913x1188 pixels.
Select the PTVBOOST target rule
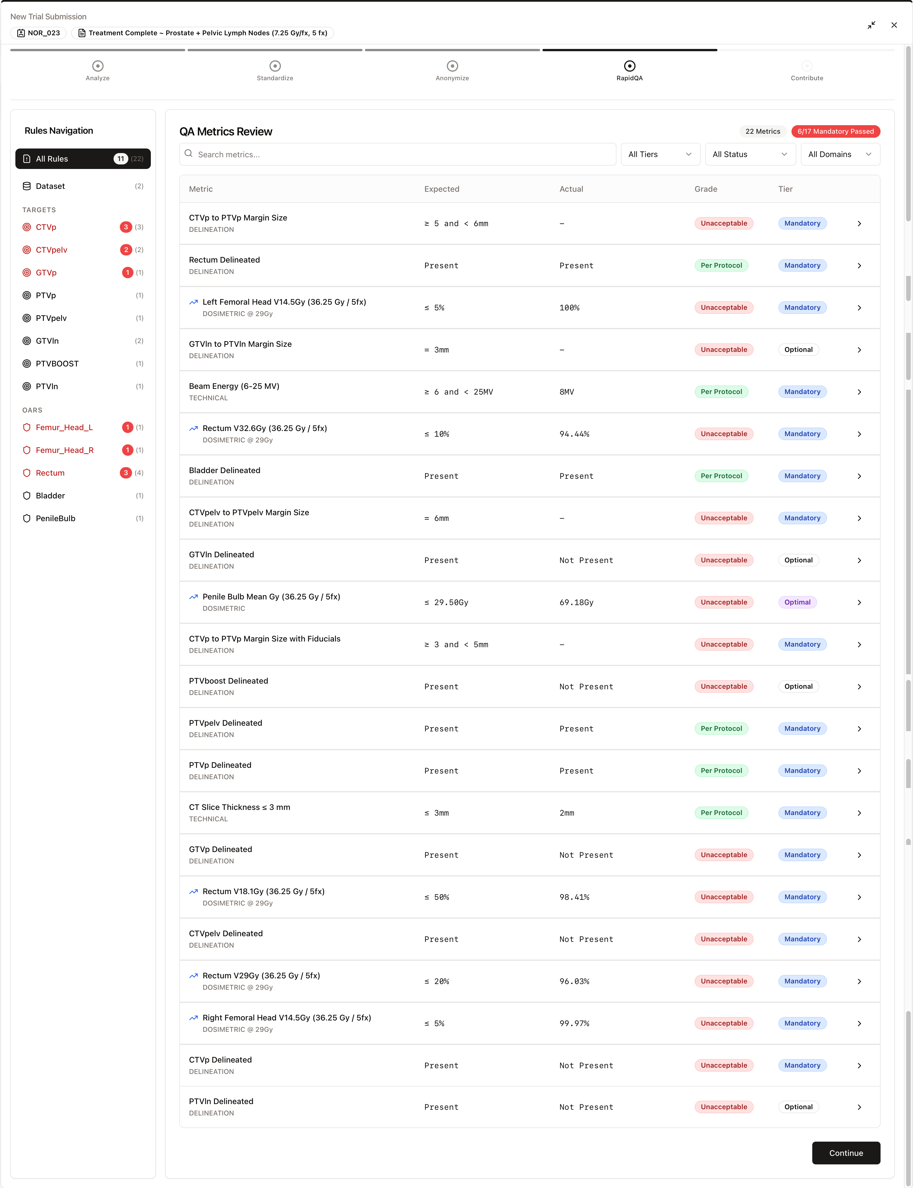tap(83, 363)
